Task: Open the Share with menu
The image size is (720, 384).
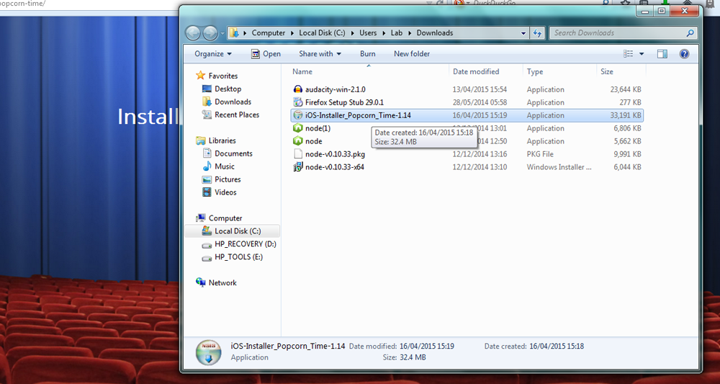Action: (x=320, y=54)
